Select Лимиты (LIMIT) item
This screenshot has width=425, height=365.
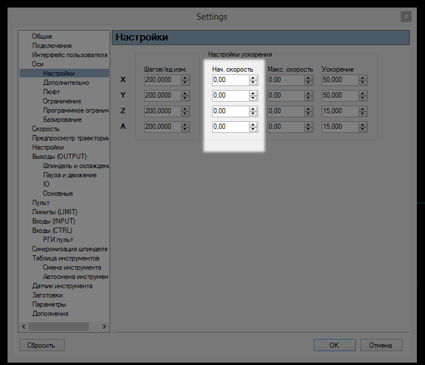pos(54,212)
